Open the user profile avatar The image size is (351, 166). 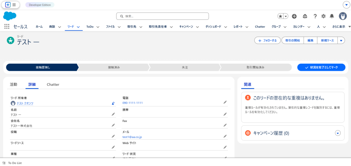pyautogui.click(x=342, y=16)
